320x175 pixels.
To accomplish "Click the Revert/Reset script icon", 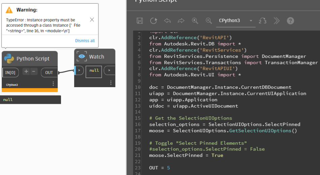I will point(154,21).
